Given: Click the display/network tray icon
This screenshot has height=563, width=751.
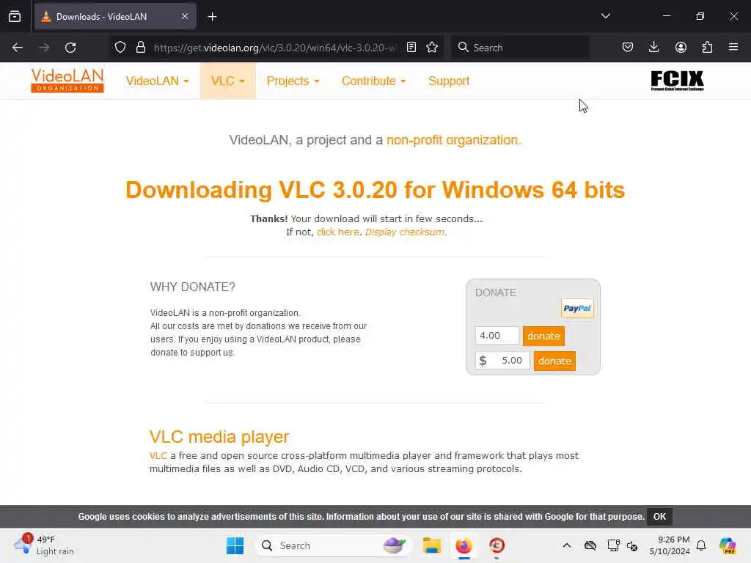Looking at the screenshot, I should click(613, 545).
